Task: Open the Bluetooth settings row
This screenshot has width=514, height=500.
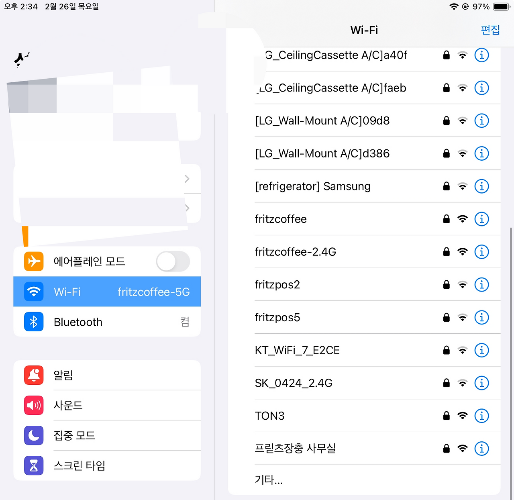Action: pos(107,322)
